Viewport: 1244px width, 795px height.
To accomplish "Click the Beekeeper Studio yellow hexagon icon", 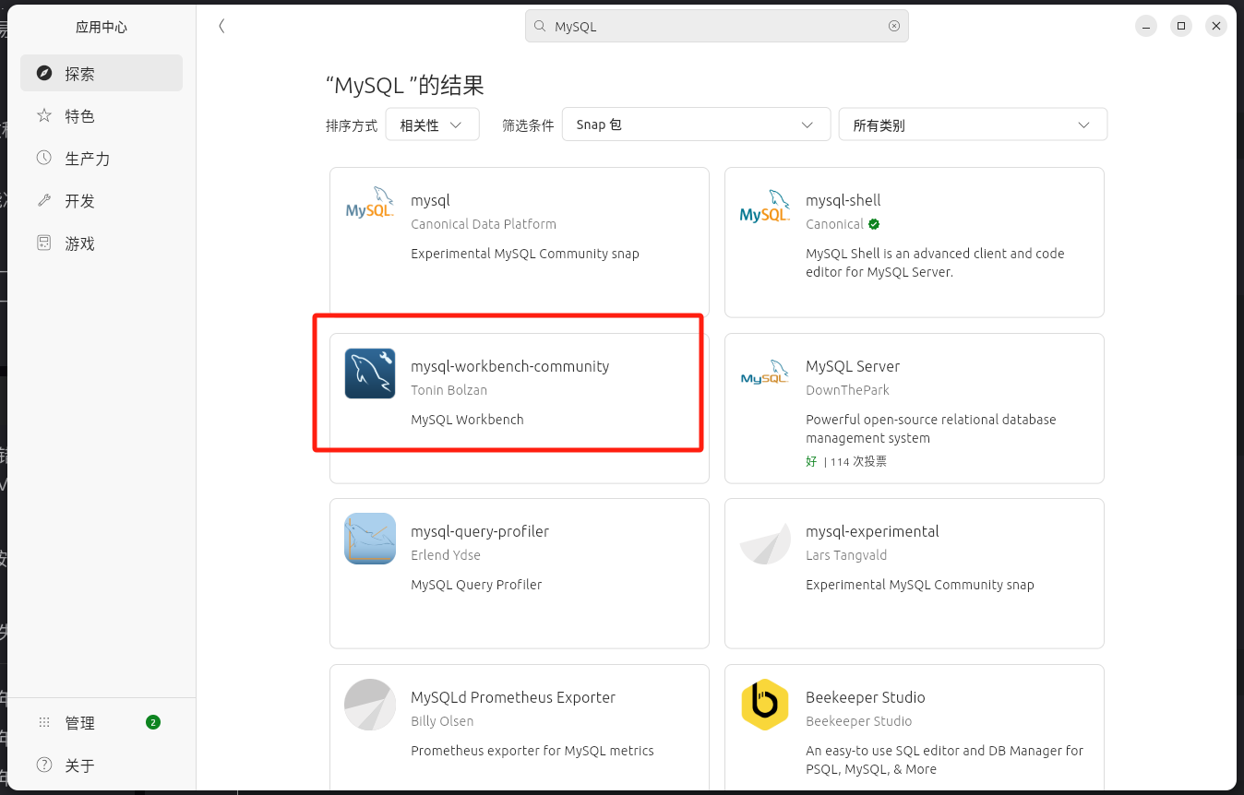I will click(x=765, y=705).
